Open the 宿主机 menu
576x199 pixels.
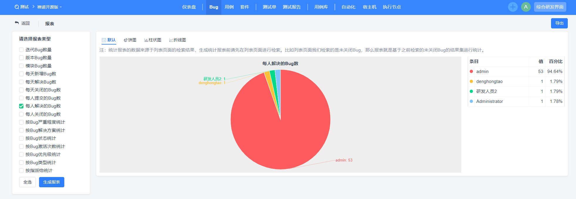[x=370, y=7]
